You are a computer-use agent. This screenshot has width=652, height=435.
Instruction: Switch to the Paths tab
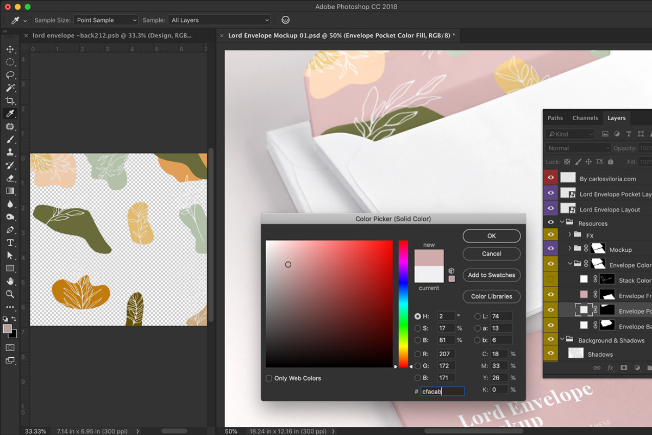[x=555, y=118]
